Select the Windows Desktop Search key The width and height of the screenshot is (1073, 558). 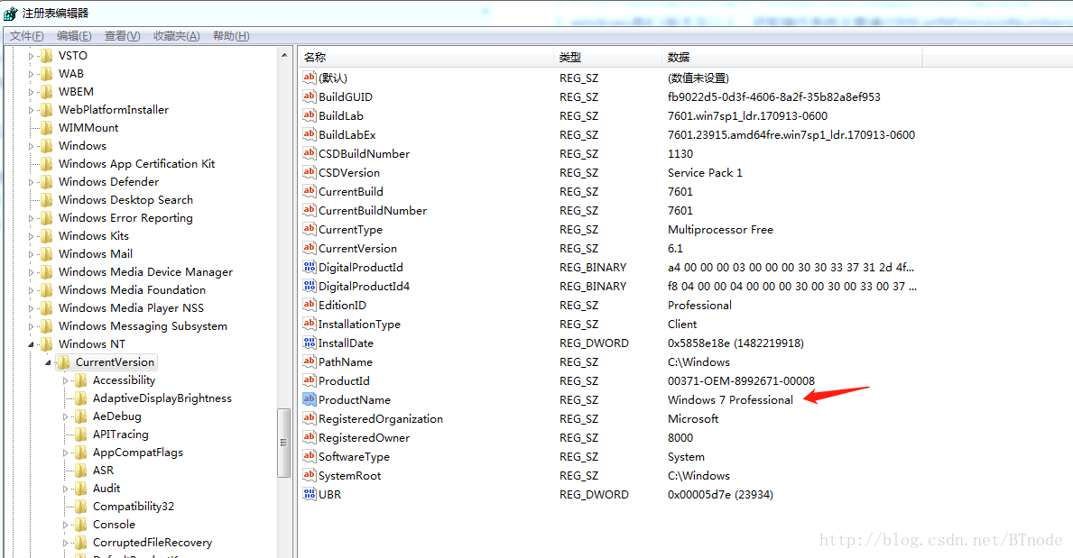[126, 200]
